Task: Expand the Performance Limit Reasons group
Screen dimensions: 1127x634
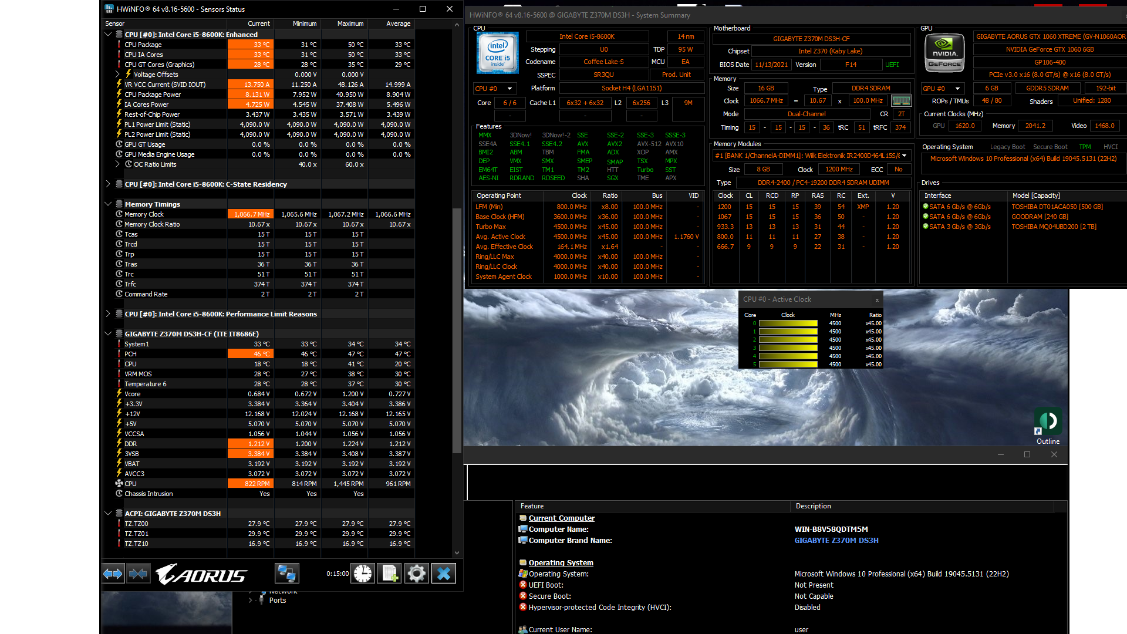Action: point(108,314)
